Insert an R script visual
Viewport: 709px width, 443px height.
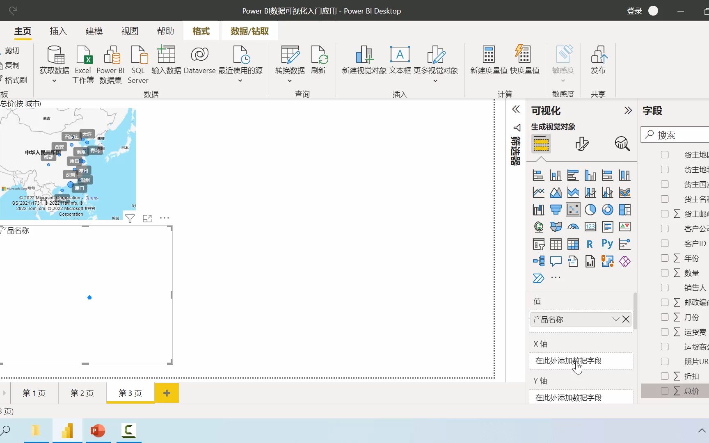(590, 244)
